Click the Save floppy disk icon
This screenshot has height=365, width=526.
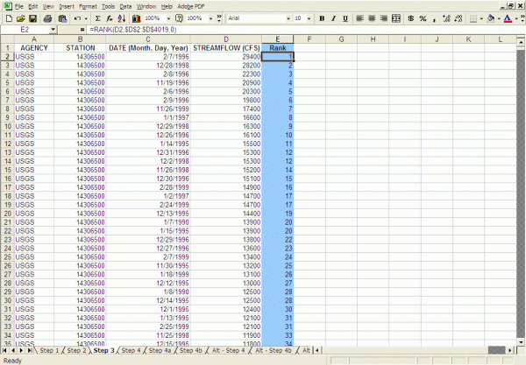tap(32, 18)
